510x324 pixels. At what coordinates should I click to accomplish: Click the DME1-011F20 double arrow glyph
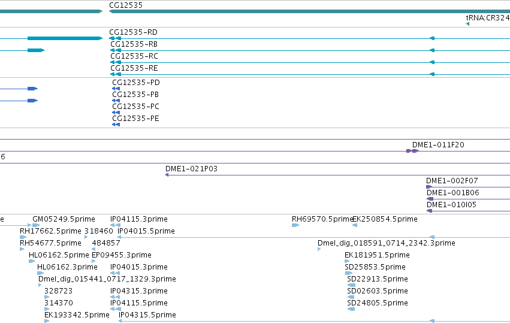(x=412, y=151)
